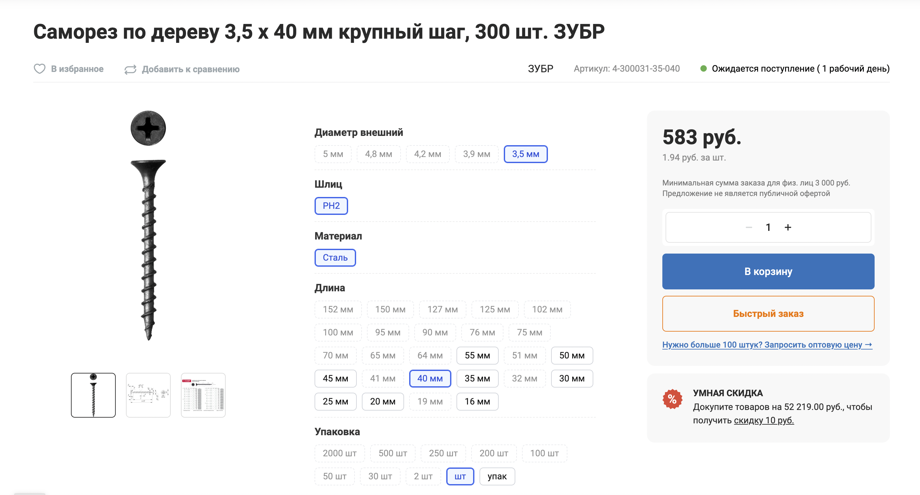Pick packaging 100 шт

point(544,453)
